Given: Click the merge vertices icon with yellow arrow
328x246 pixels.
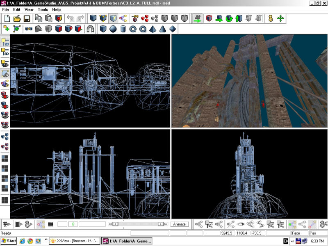Looking at the screenshot, I should point(29,29).
